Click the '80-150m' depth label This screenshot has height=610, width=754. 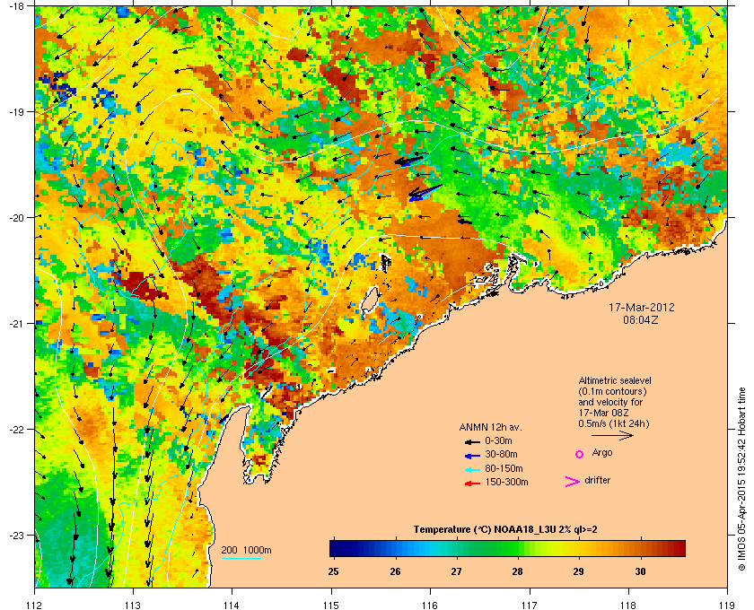tap(504, 468)
